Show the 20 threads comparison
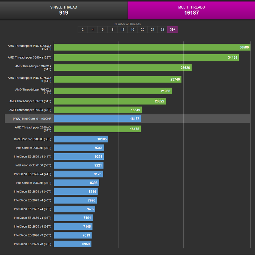 click(142, 29)
